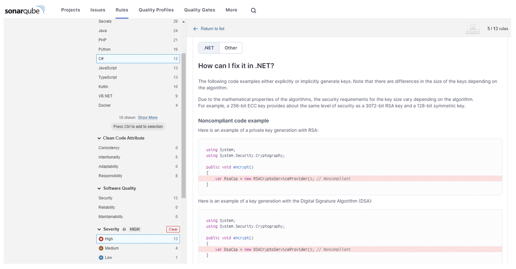The image size is (516, 269).
Task: Clear the Severity filter
Action: pos(173,230)
